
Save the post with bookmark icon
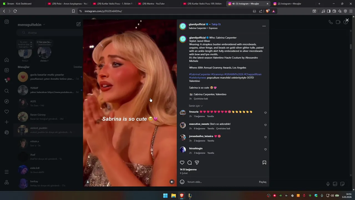(264, 162)
